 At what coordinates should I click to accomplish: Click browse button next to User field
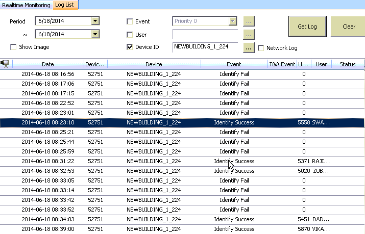(x=249, y=35)
